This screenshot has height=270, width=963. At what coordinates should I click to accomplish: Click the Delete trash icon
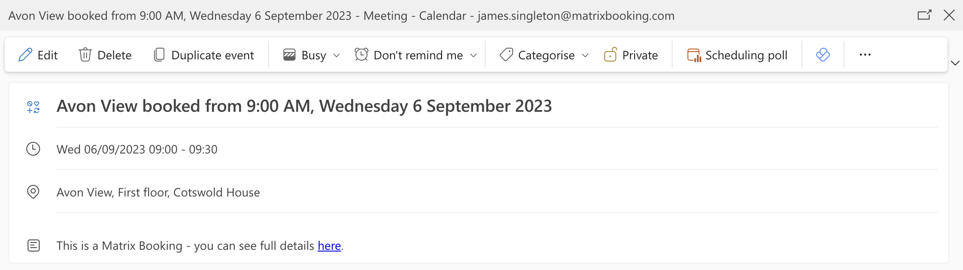(x=85, y=55)
